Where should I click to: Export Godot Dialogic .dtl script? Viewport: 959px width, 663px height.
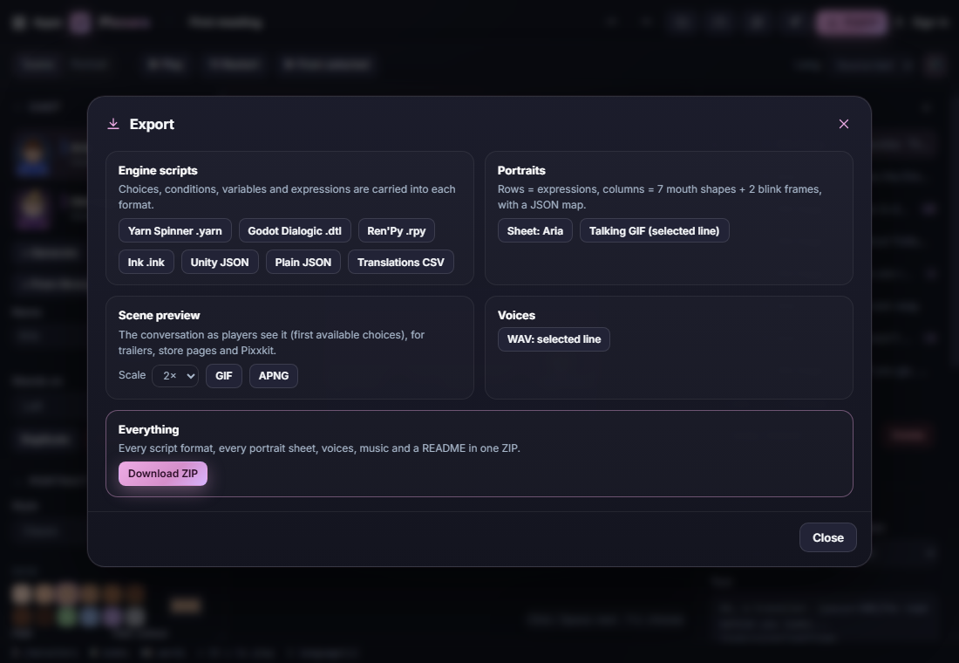(295, 231)
